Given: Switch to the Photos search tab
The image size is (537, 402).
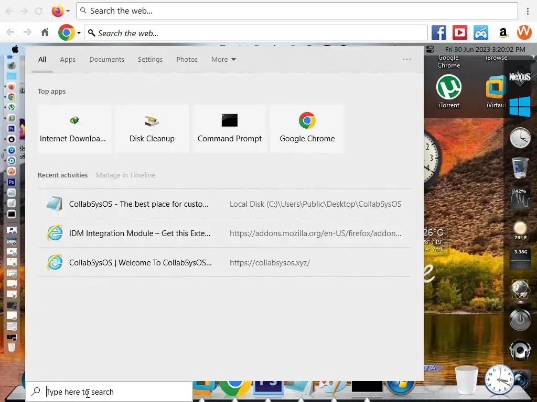Looking at the screenshot, I should 187,60.
